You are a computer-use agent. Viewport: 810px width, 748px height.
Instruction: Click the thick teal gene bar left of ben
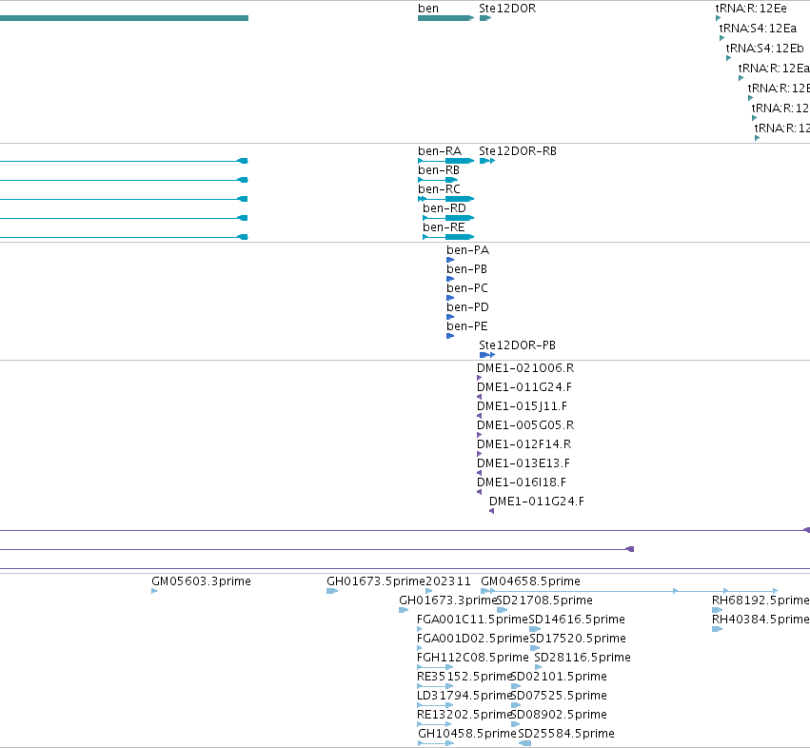(124, 18)
